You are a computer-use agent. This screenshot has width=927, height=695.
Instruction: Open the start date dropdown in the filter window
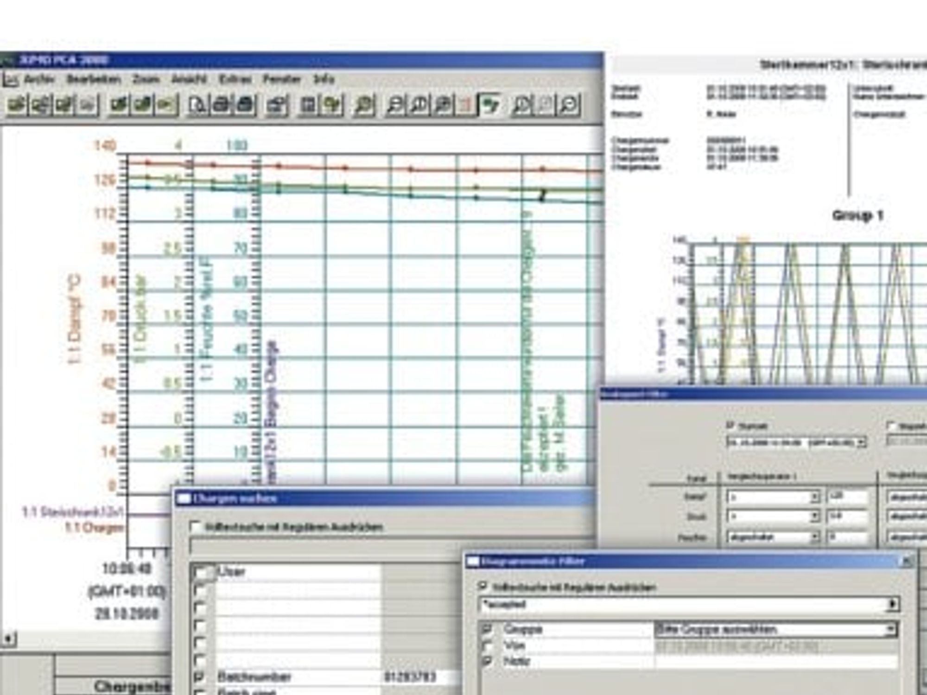pos(861,442)
